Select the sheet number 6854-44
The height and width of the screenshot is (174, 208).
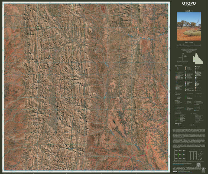pyautogui.click(x=189, y=11)
